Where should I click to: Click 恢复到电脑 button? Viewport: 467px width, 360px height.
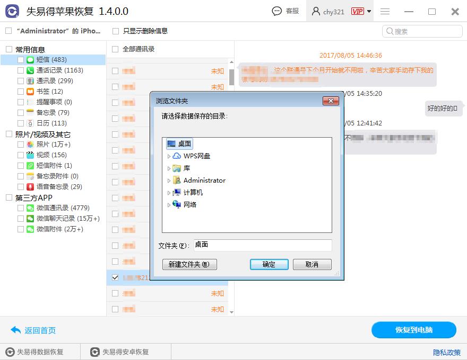coord(414,330)
